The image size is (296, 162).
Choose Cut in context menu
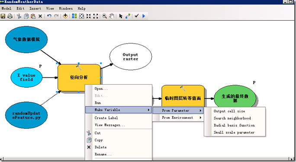tap(119, 133)
